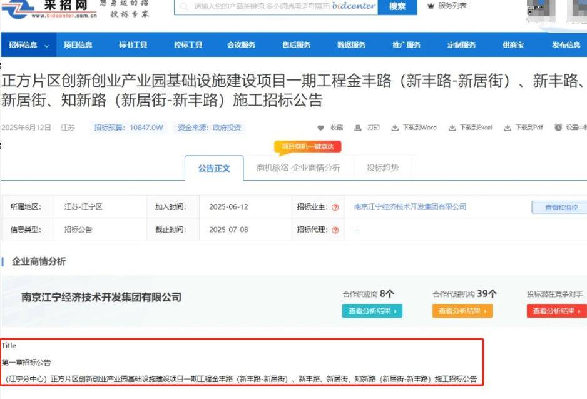Click the crown icon beside 服务列表

pyautogui.click(x=431, y=6)
